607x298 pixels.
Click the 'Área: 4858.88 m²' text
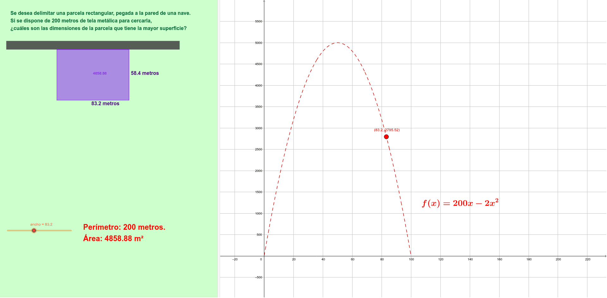(113, 239)
